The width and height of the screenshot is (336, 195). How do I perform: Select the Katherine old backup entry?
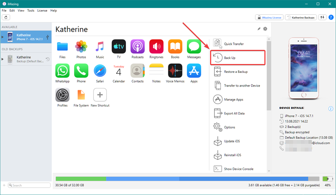point(26,59)
